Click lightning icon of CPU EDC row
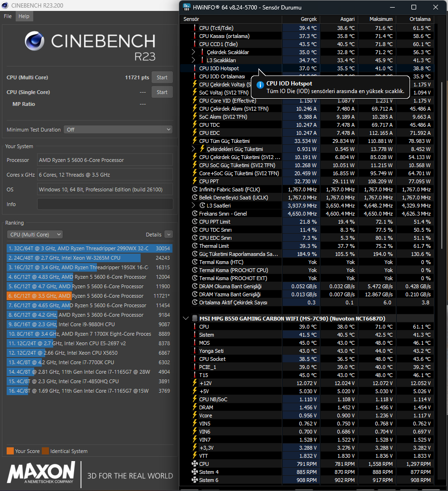 click(x=195, y=133)
